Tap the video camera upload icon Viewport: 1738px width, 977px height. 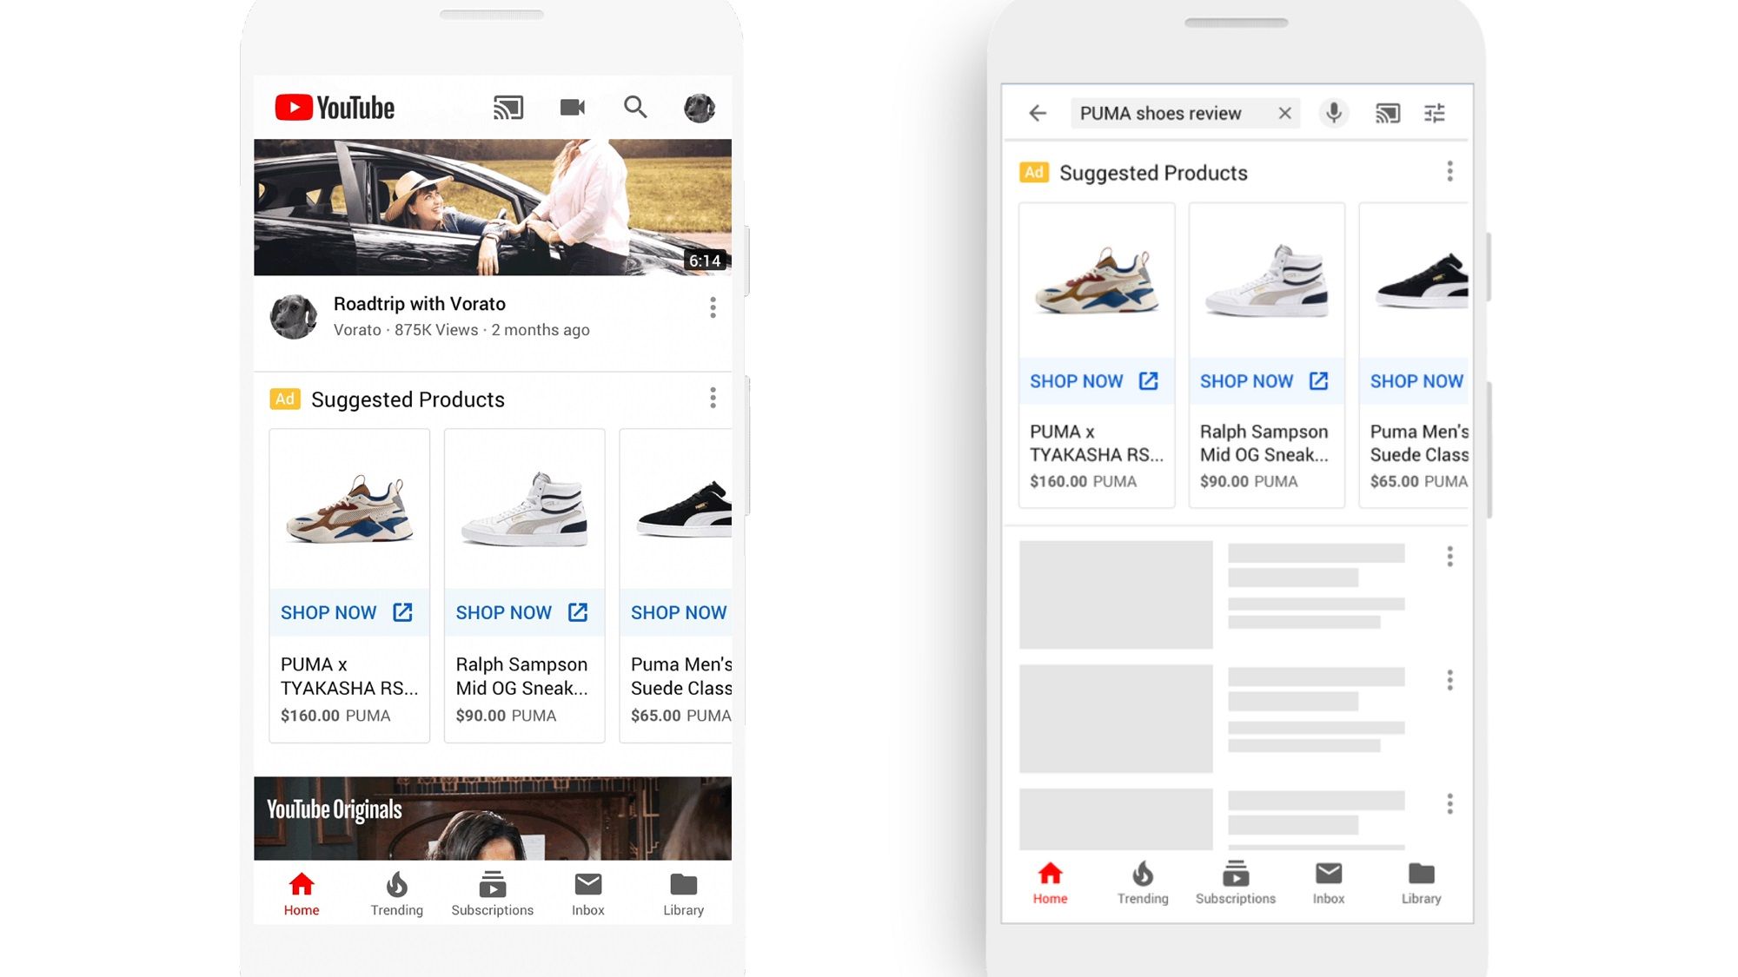click(572, 108)
